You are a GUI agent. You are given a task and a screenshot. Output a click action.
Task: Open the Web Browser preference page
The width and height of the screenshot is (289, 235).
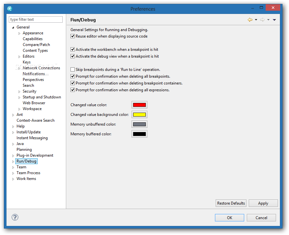(34, 103)
